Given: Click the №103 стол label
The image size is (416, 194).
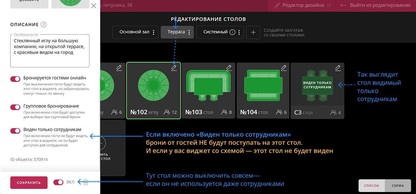Looking at the screenshot, I should pyautogui.click(x=199, y=112).
